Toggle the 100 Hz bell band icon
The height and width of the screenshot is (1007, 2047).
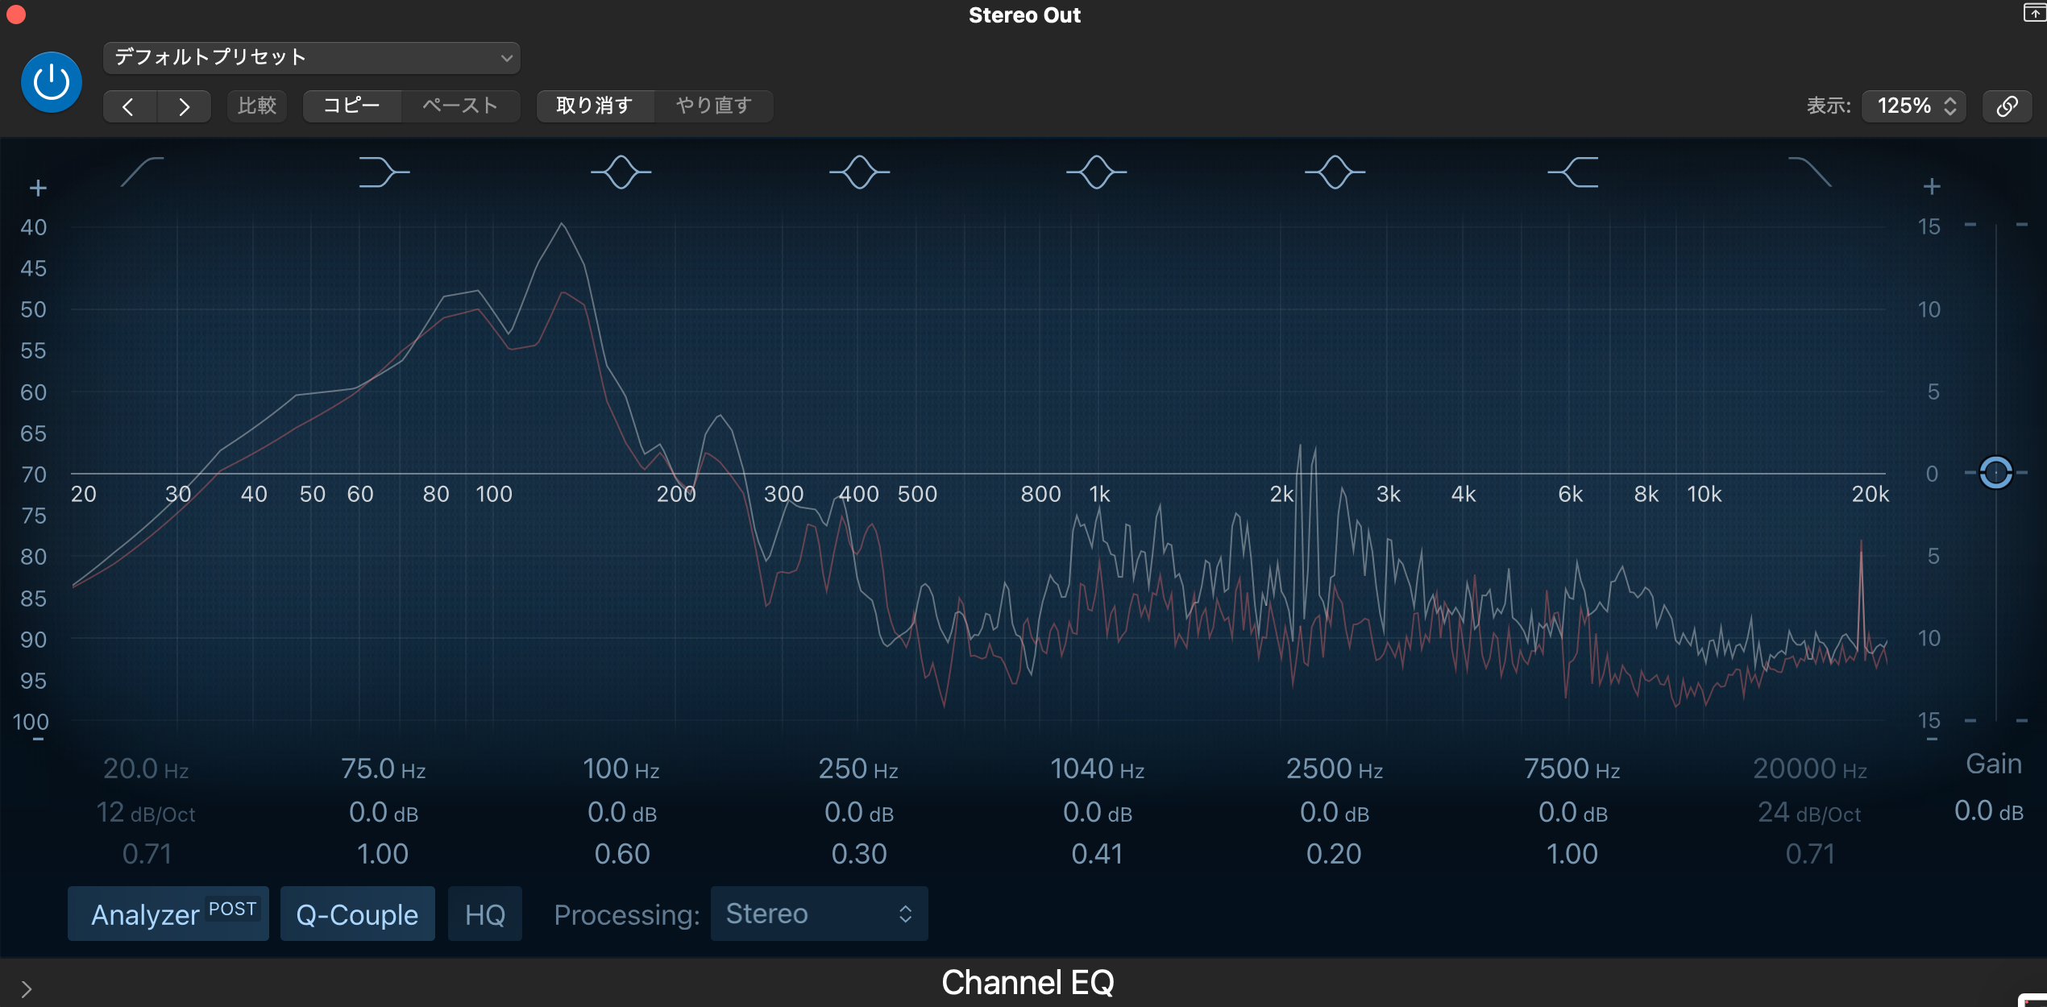621,172
